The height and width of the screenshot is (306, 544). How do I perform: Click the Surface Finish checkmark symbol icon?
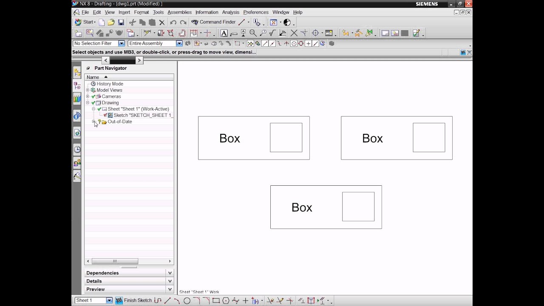pyautogui.click(x=272, y=33)
